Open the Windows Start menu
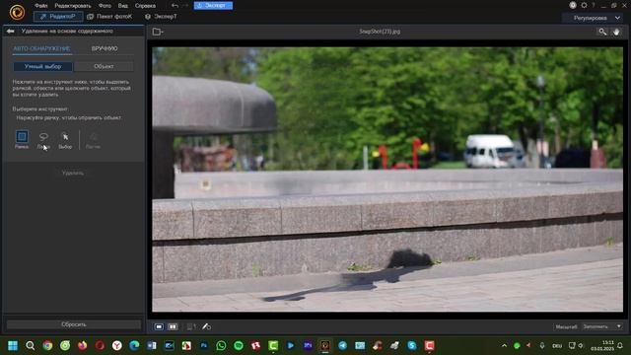The width and height of the screenshot is (631, 355). [x=13, y=345]
